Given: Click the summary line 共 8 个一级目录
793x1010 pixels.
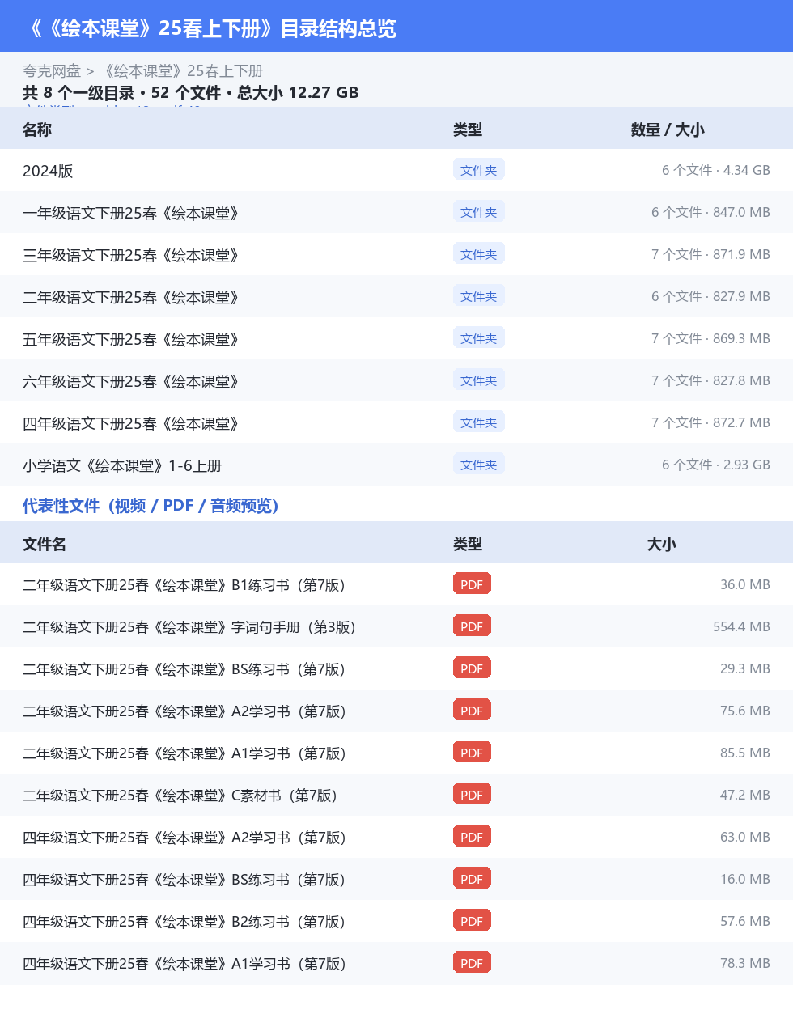Looking at the screenshot, I should click(190, 92).
